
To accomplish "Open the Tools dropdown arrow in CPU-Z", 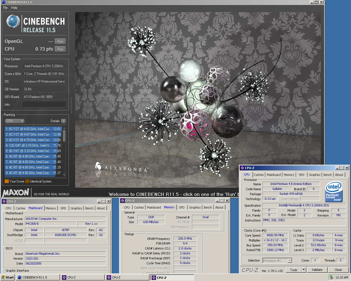I will click(x=304, y=270).
